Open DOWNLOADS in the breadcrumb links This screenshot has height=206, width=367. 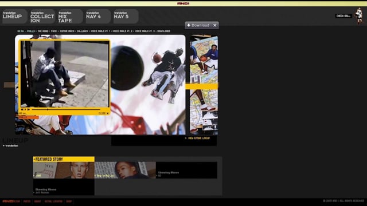[x=163, y=31]
